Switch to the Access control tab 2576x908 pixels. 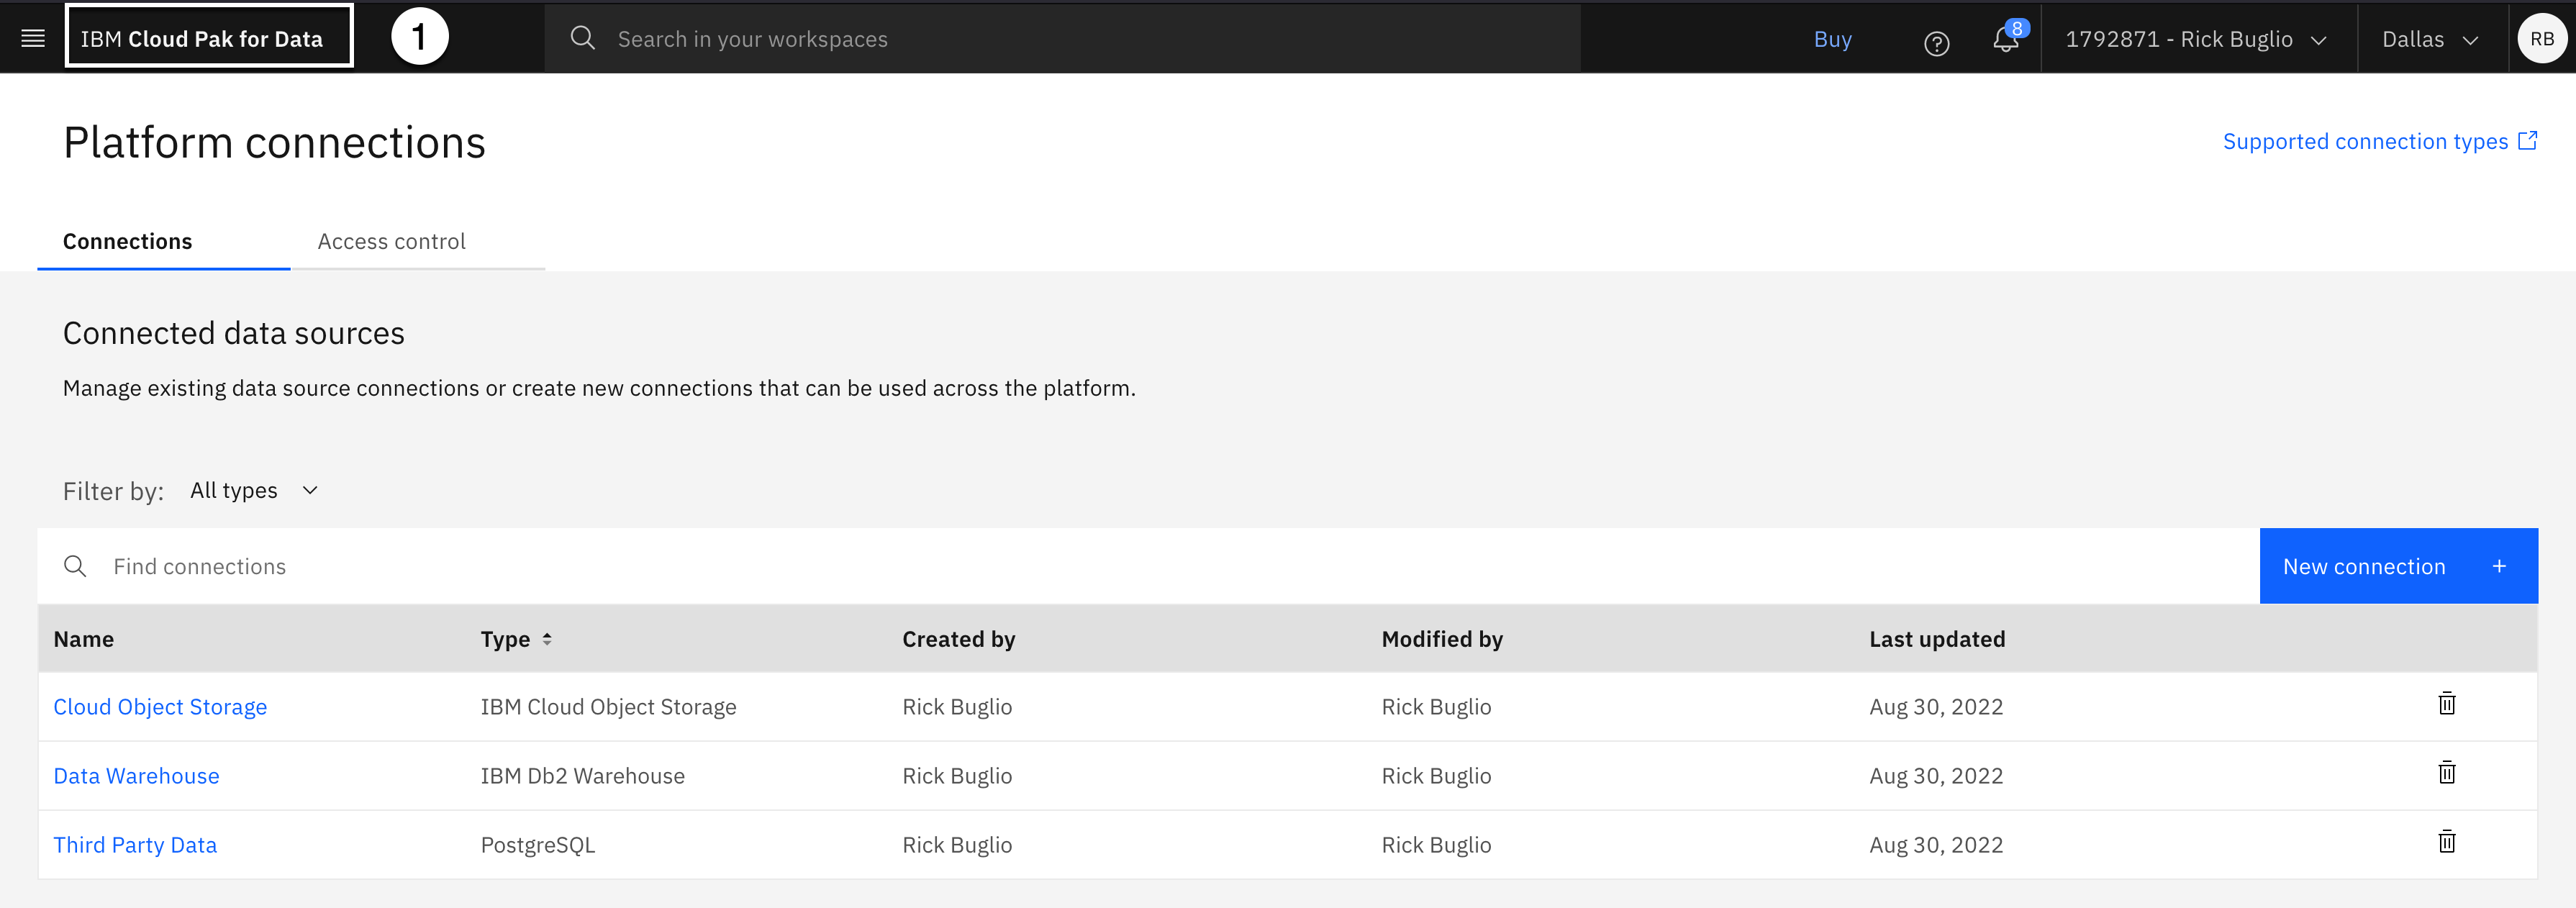(x=391, y=241)
